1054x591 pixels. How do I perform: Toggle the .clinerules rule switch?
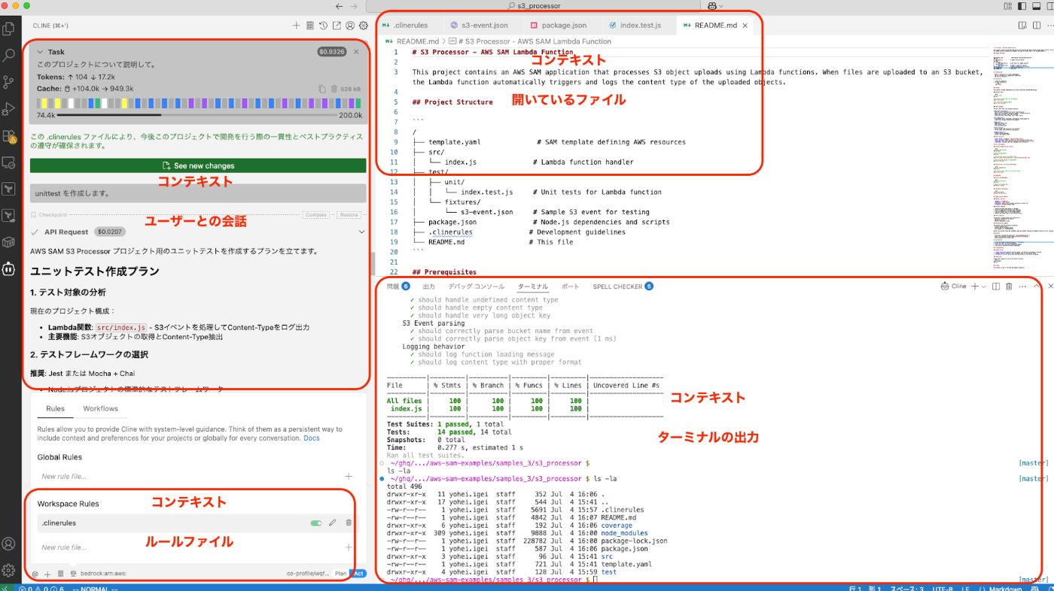tap(316, 523)
